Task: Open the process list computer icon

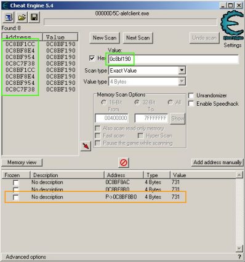Action: (9, 17)
